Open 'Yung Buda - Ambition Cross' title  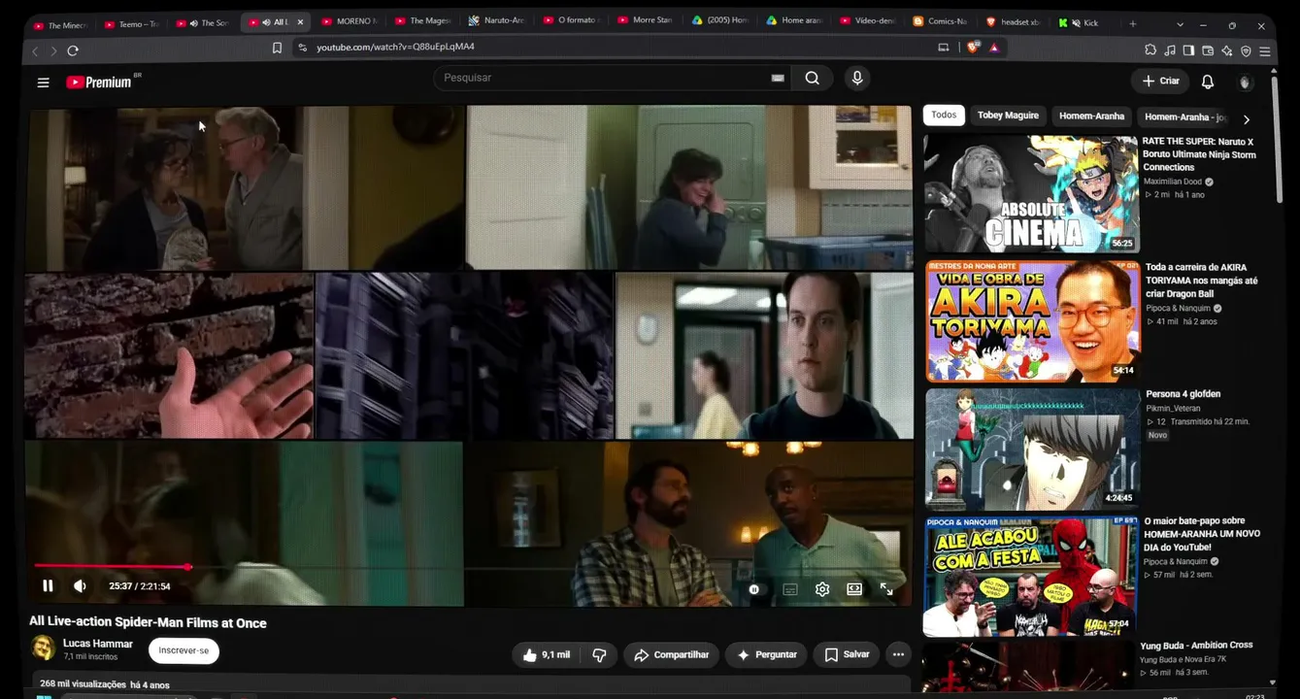(x=1196, y=646)
